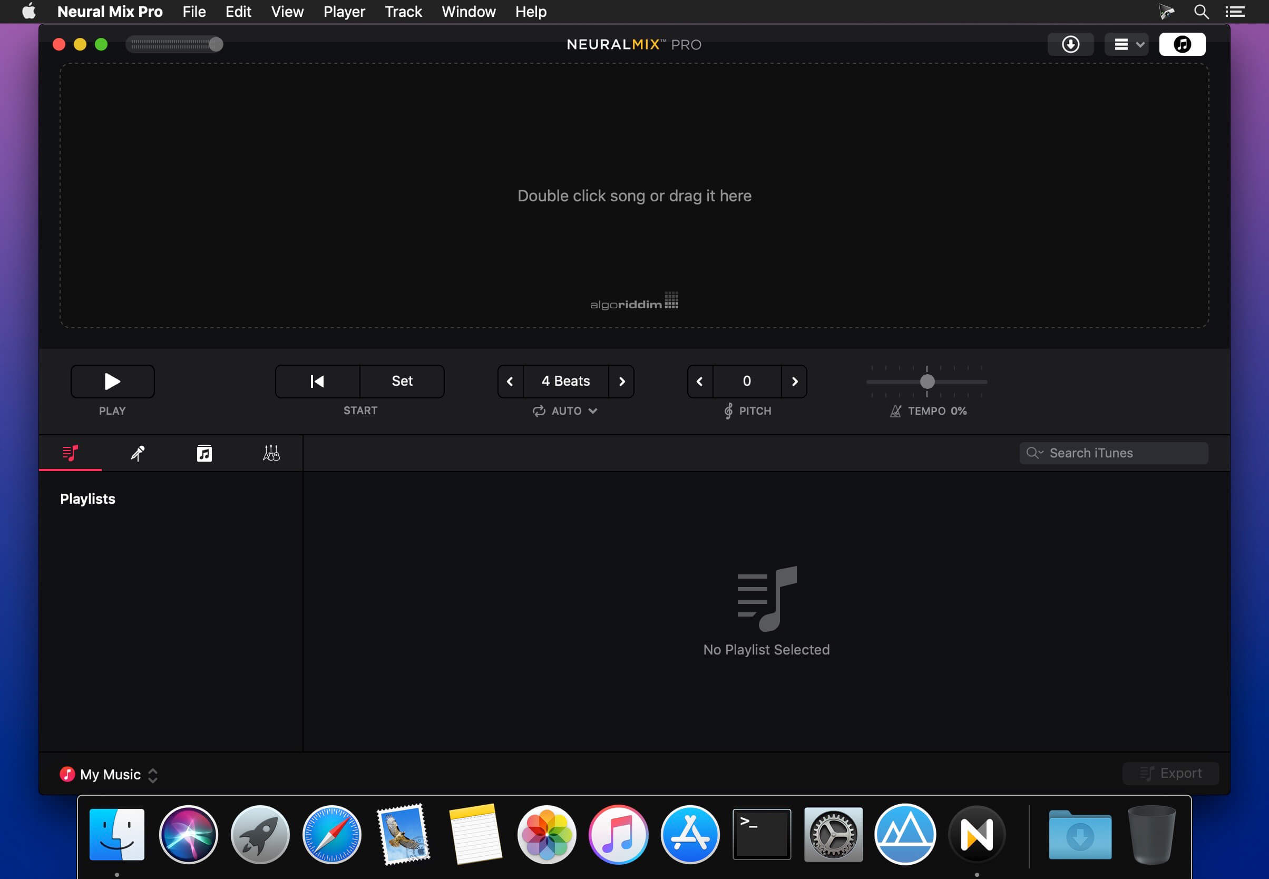1269x879 pixels.
Task: Open the list view dropdown
Action: (x=1125, y=44)
